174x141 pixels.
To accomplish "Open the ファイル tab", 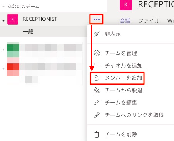I will tap(149, 21).
